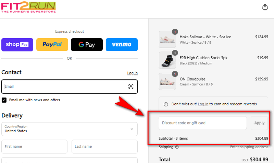
Task: Click the autofill icon in Email field
Action: 131,87
